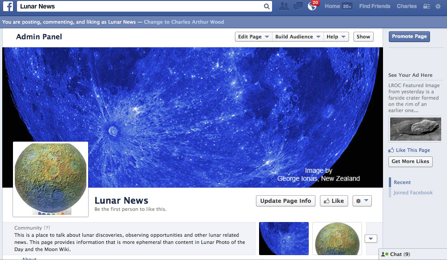Open notifications globe with 20 badge

coord(312,6)
